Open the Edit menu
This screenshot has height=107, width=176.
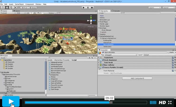[x=6, y=4]
